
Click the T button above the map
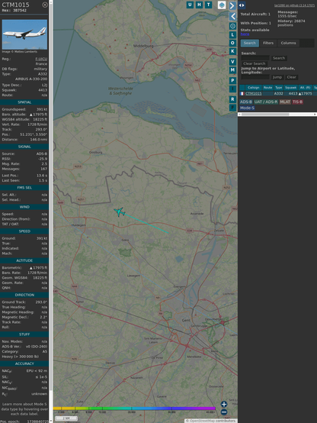pos(209,5)
